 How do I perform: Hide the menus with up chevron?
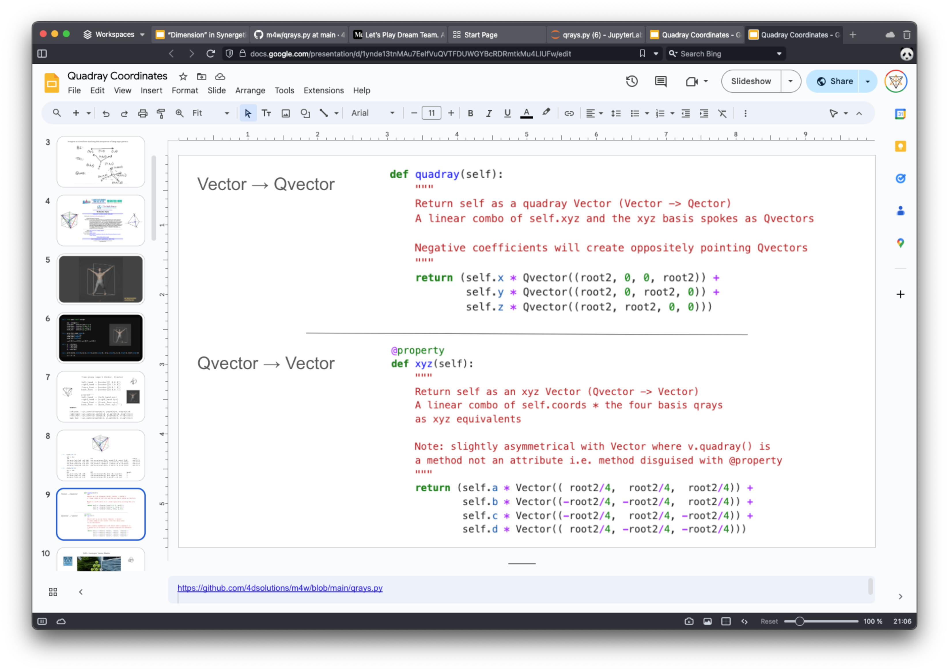click(859, 113)
